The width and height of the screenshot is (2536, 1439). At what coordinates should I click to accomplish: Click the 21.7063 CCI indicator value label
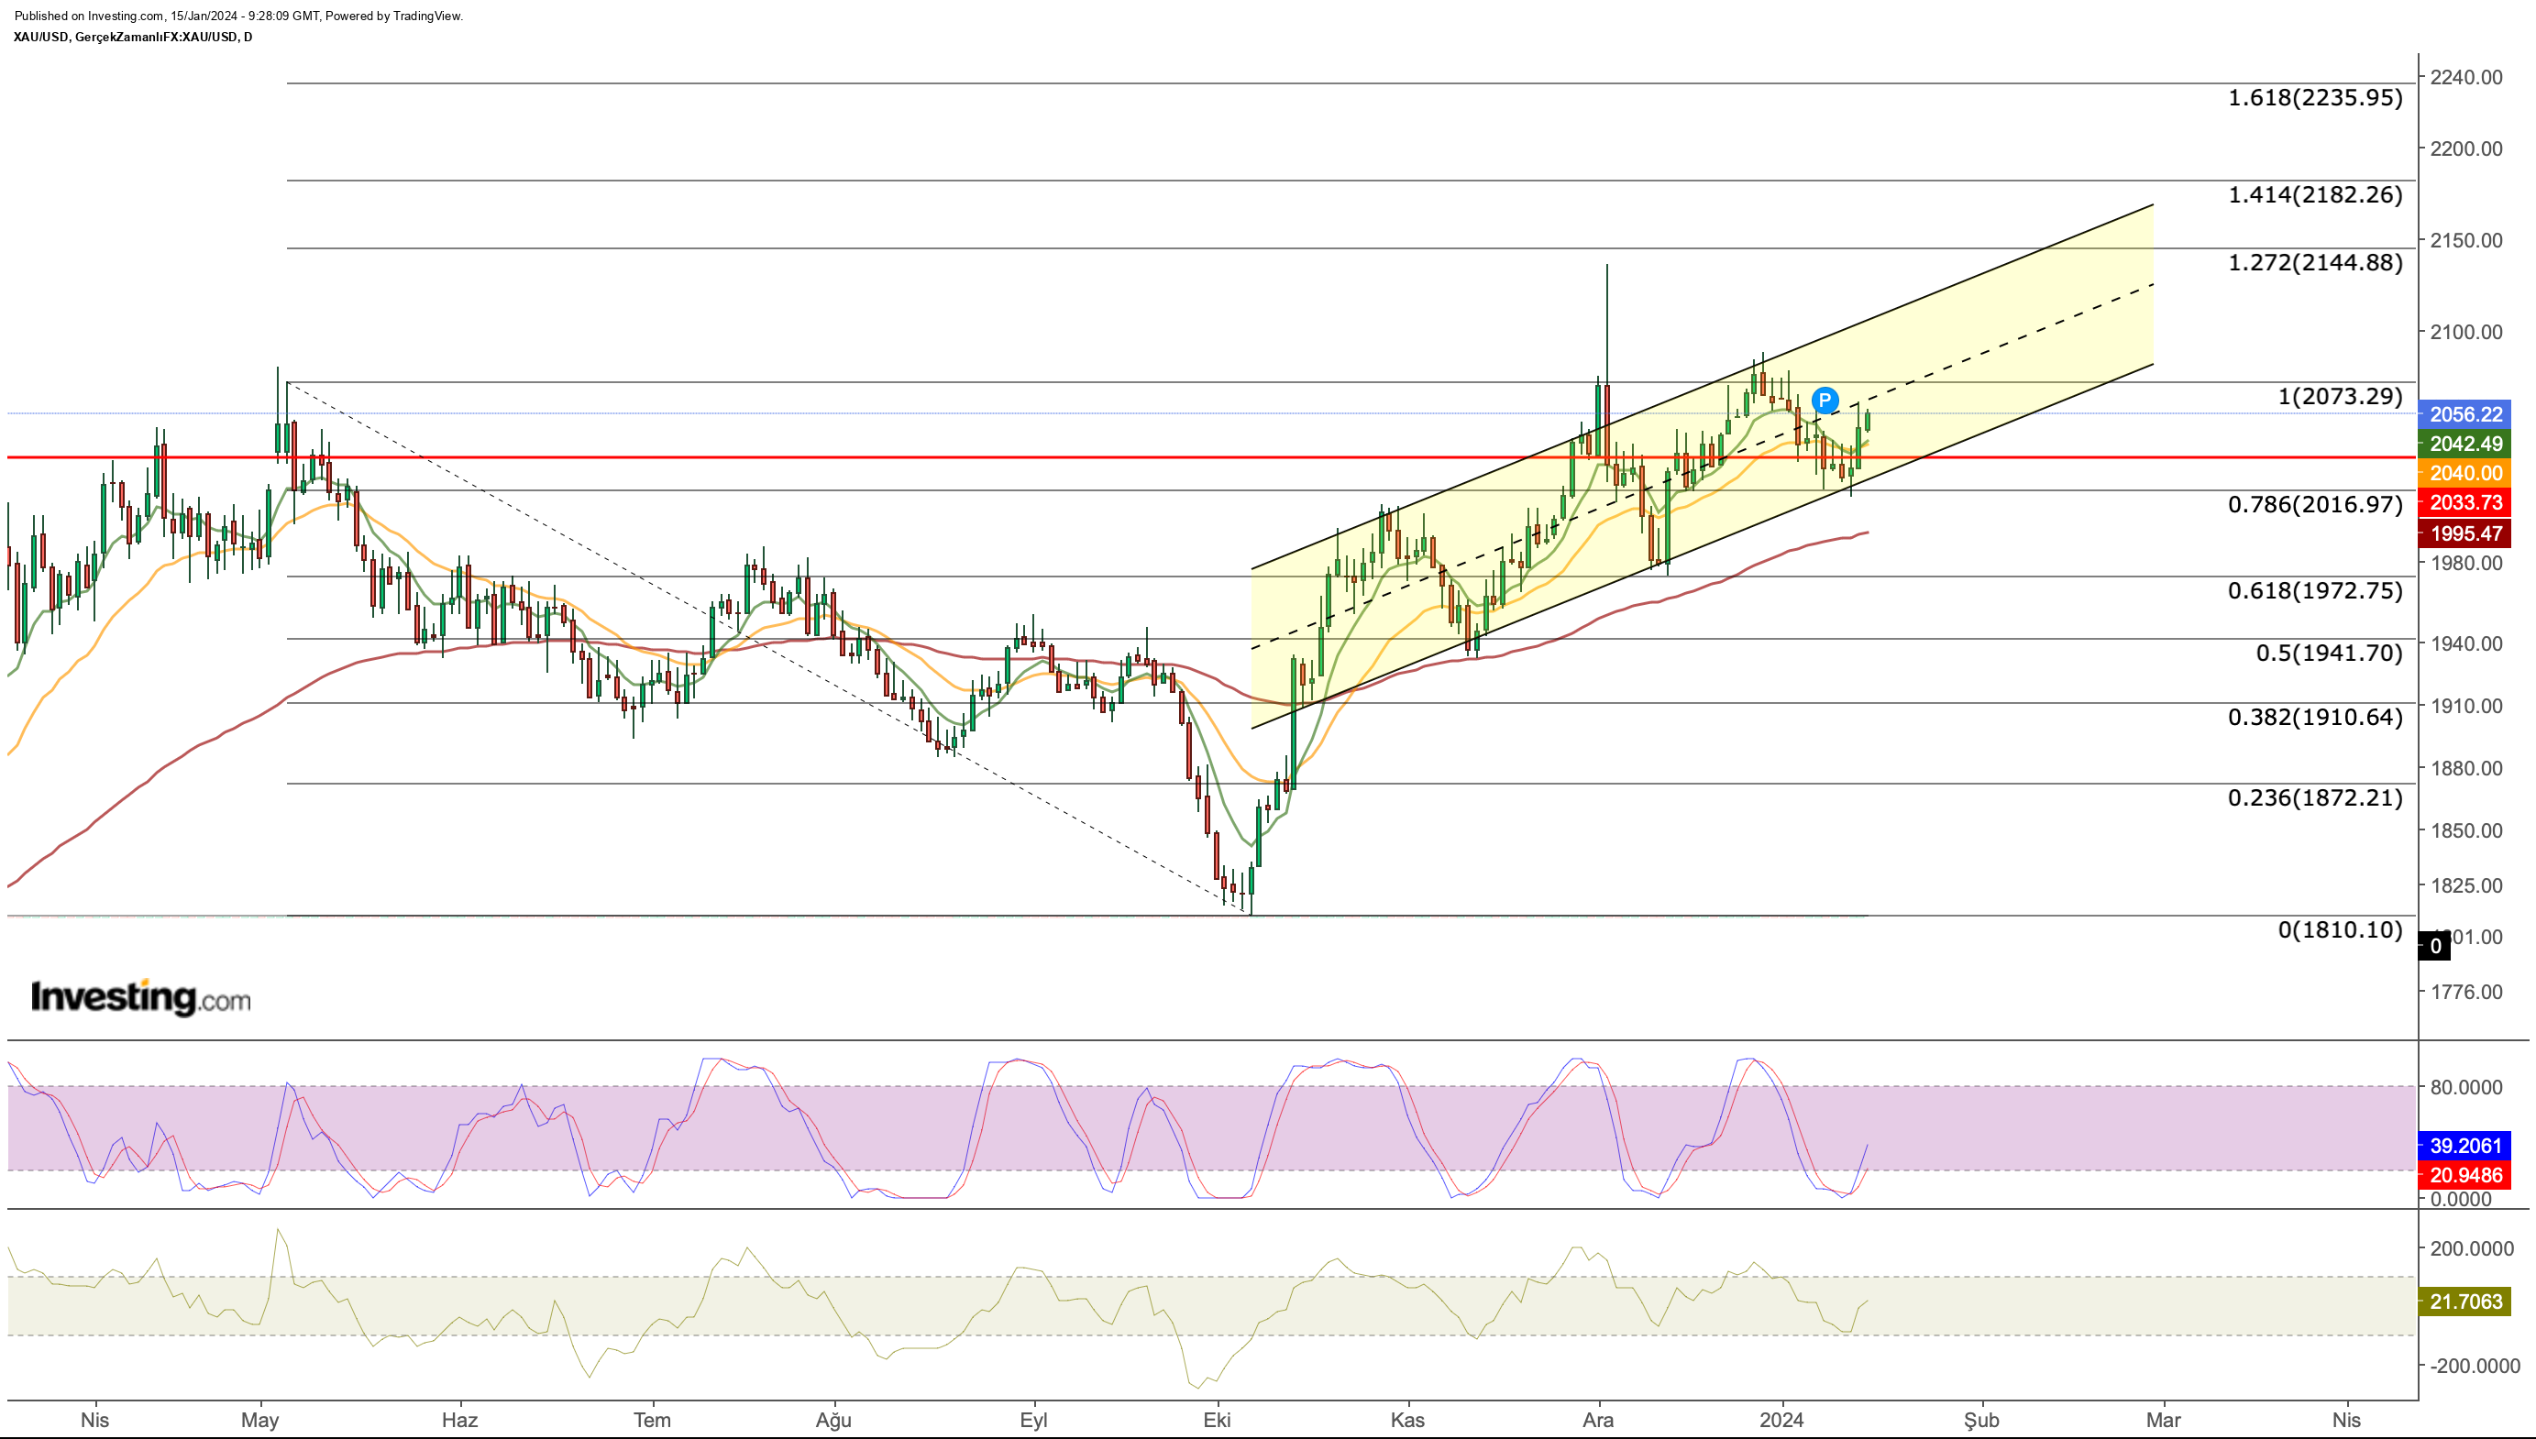2464,1302
